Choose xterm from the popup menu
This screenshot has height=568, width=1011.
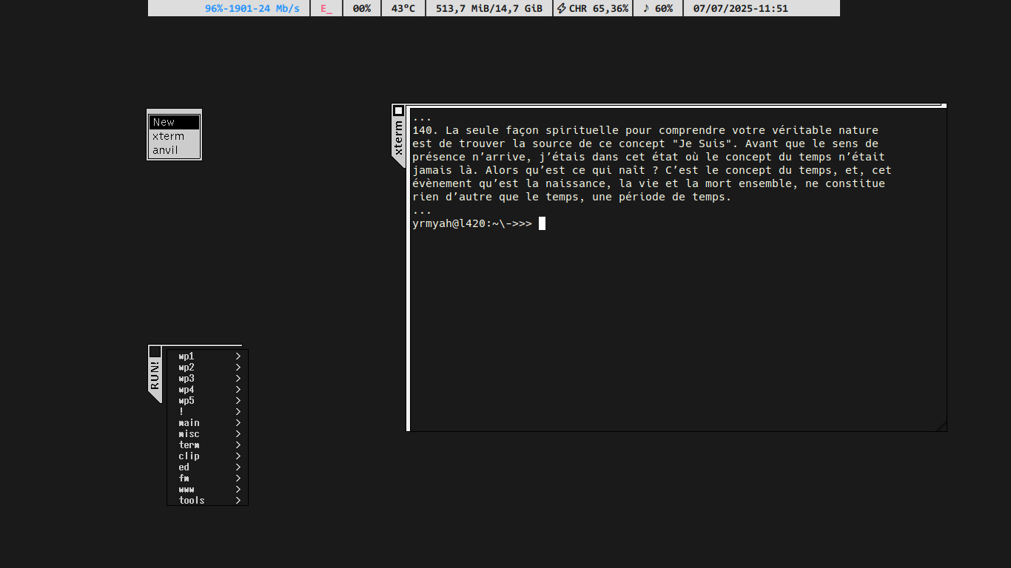point(174,136)
